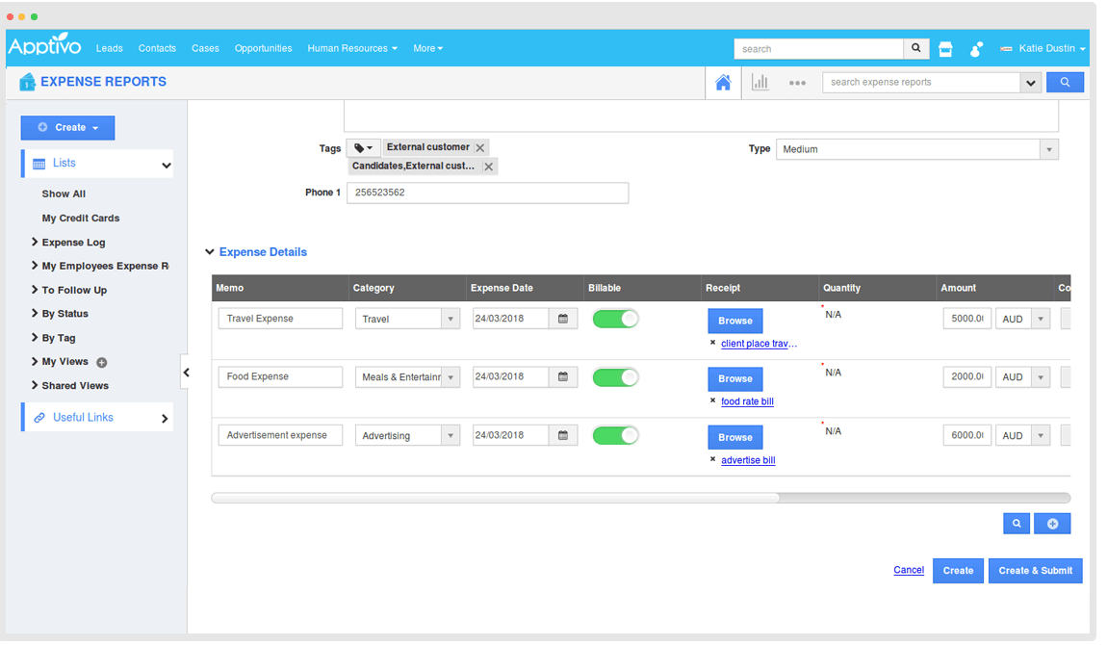Screen dimensions: 1107x645
Task: Open the reports bar chart icon
Action: [x=760, y=83]
